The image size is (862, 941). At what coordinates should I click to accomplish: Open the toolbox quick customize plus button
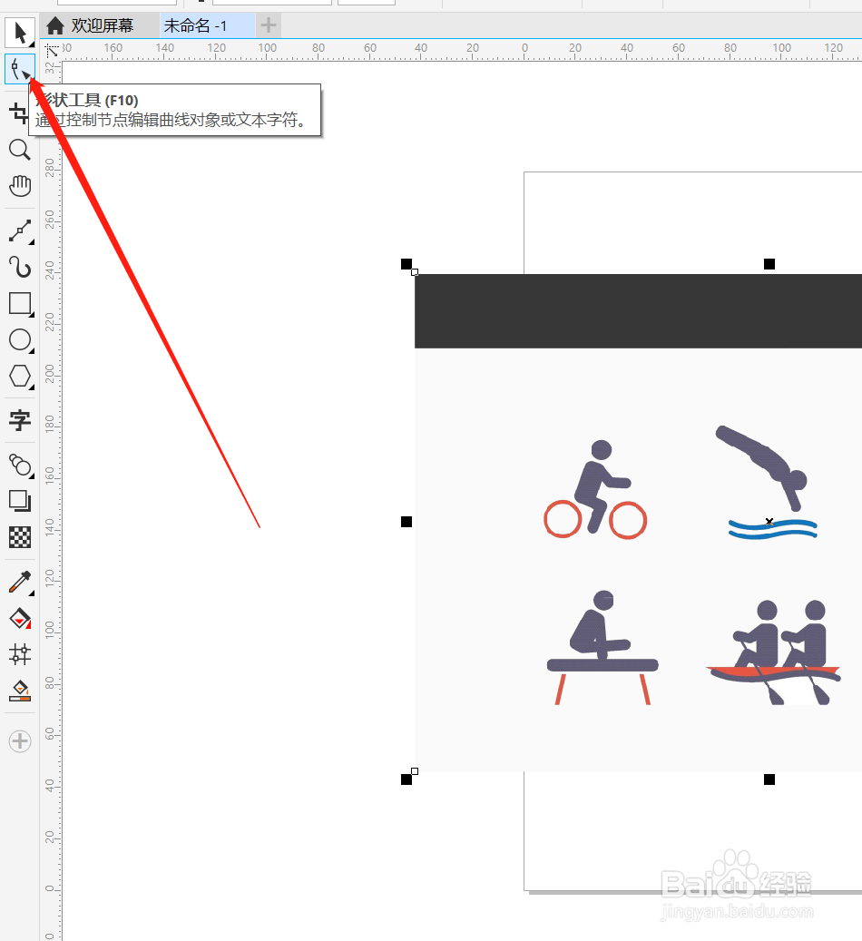[20, 741]
